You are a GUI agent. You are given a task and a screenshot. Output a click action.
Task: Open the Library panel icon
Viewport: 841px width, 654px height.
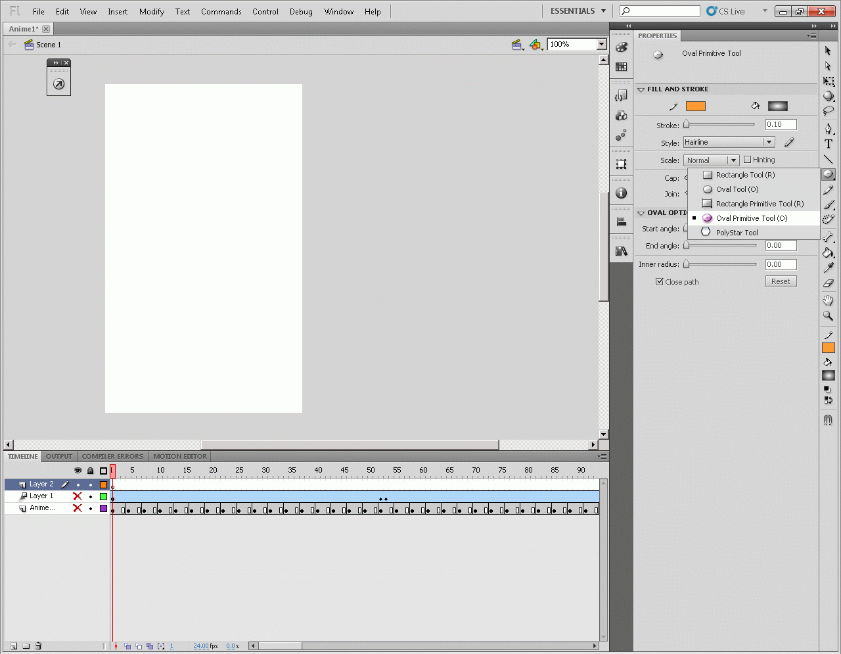621,251
